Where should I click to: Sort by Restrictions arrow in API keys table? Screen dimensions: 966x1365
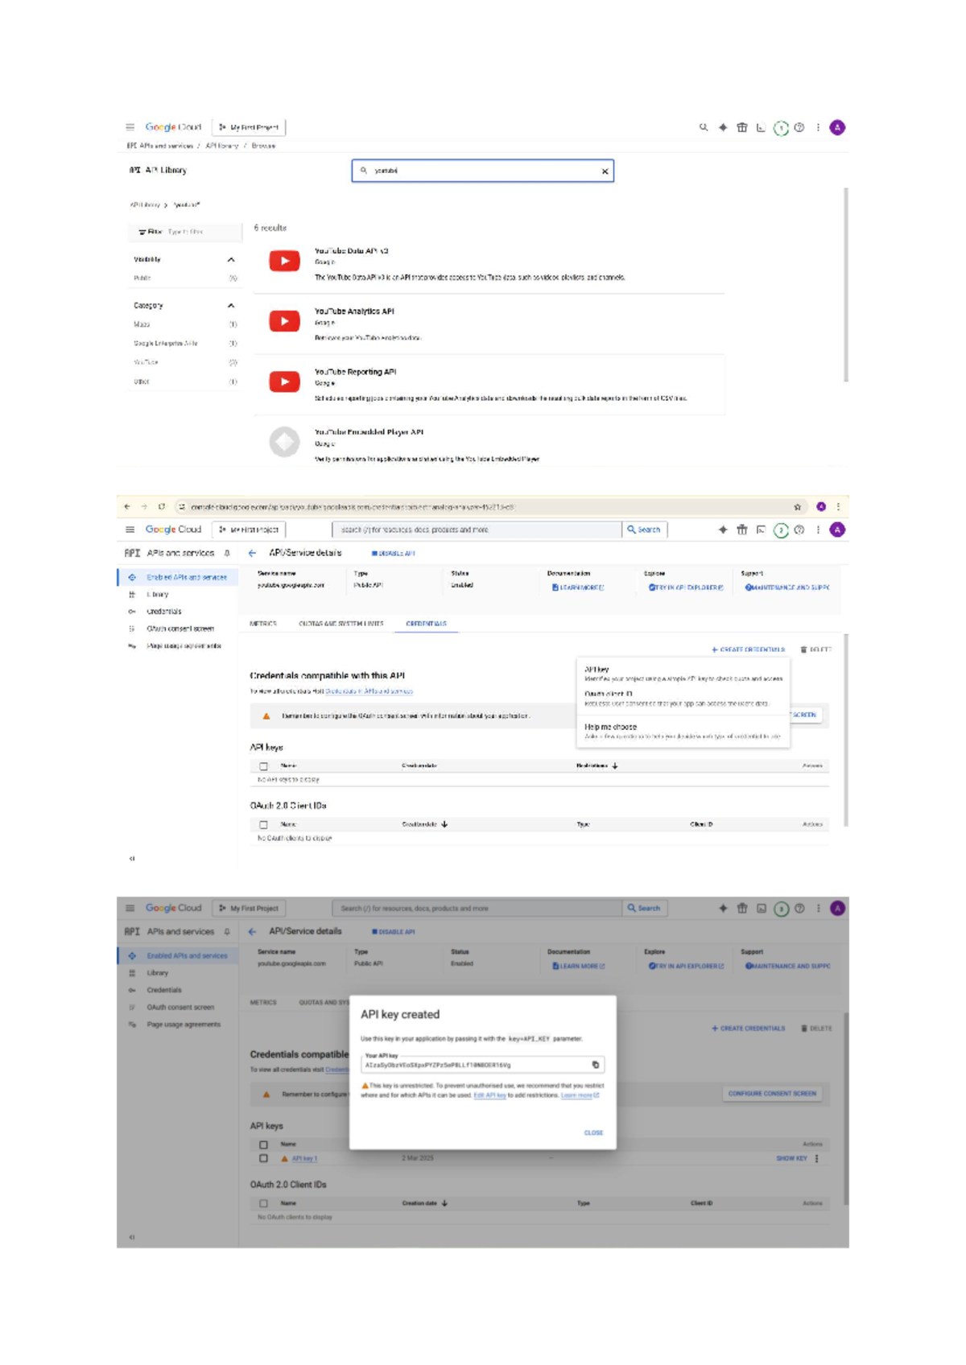[615, 766]
